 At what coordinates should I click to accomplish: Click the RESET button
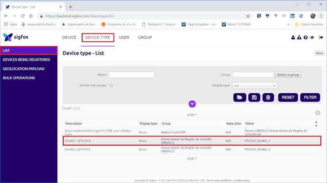coord(288,97)
